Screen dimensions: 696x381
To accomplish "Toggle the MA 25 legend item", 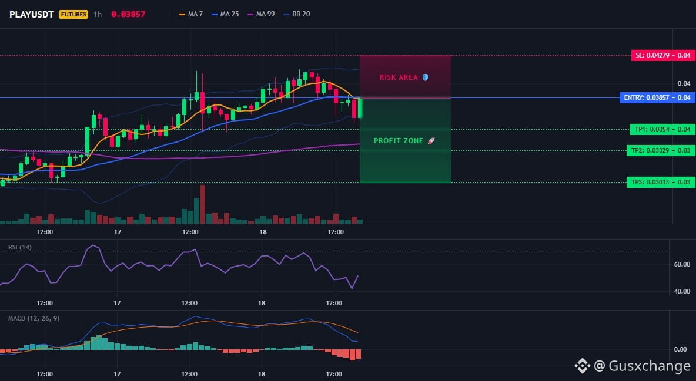I will coord(225,14).
